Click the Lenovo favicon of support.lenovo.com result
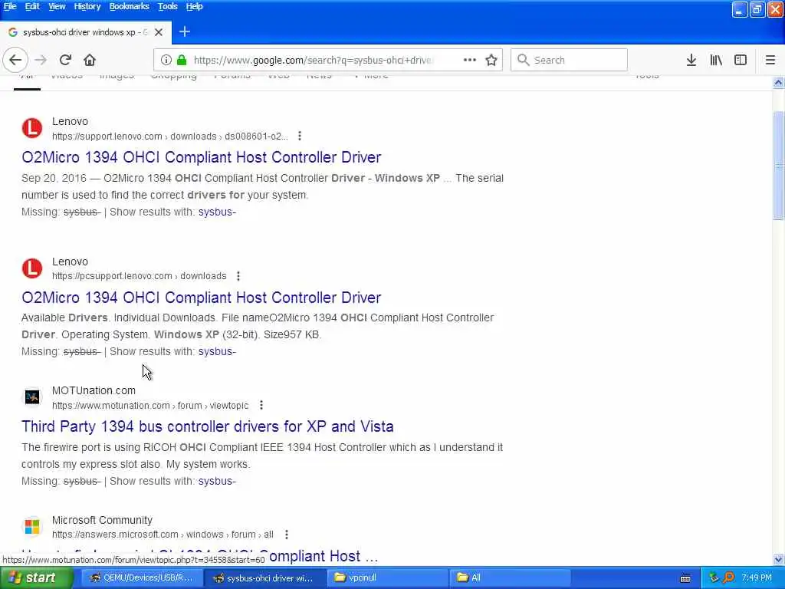Viewport: 785px width, 589px height. [x=32, y=128]
